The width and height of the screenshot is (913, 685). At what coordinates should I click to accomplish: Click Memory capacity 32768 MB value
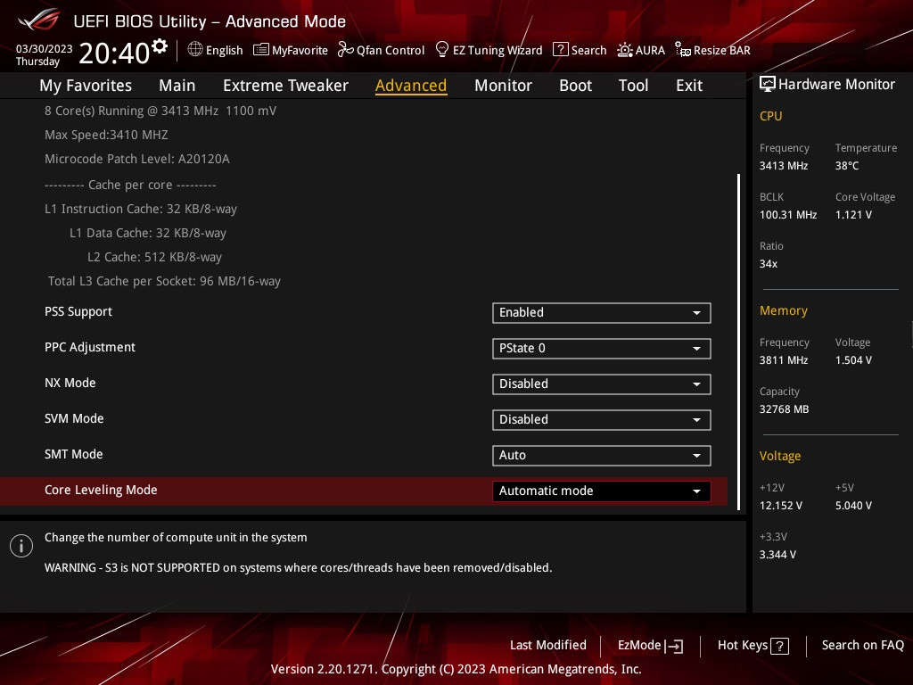pos(784,409)
